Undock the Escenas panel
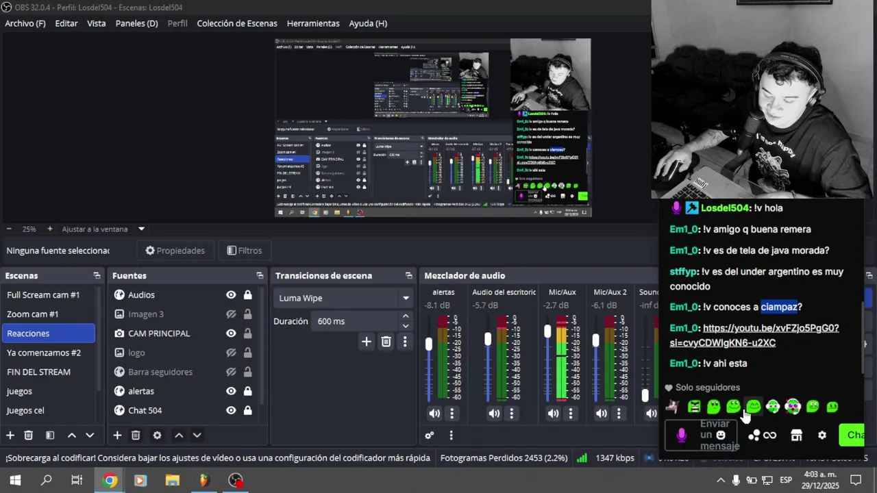877x493 pixels. coord(97,275)
